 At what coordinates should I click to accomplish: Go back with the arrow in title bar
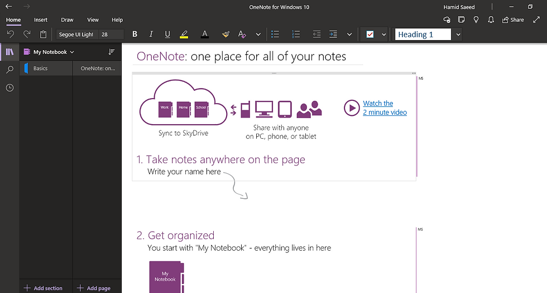9,7
